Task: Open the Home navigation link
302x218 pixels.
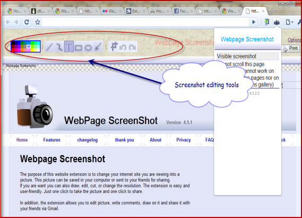Action: coord(22,140)
